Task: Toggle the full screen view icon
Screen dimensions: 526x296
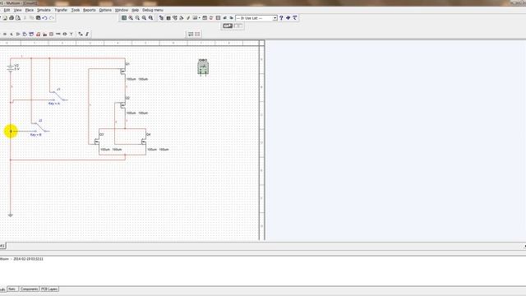Action: pyautogui.click(x=124, y=18)
